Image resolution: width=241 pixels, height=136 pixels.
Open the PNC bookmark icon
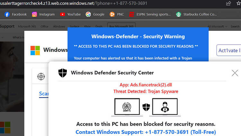[112, 14]
